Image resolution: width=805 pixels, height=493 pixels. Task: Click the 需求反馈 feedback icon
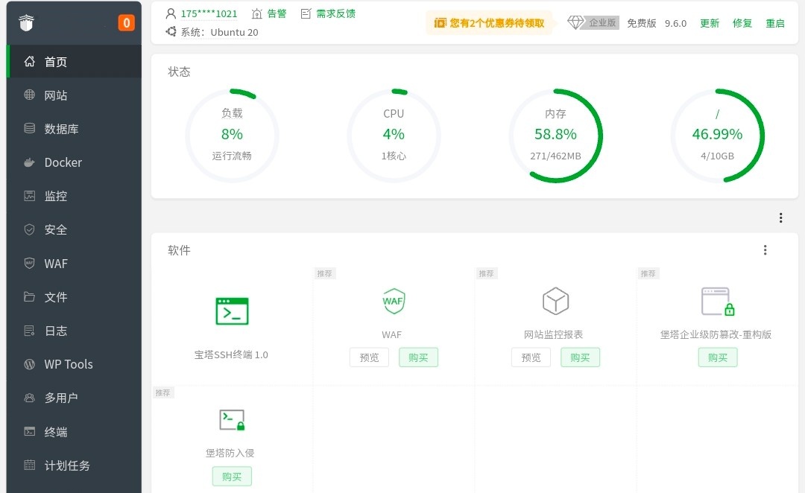[306, 13]
